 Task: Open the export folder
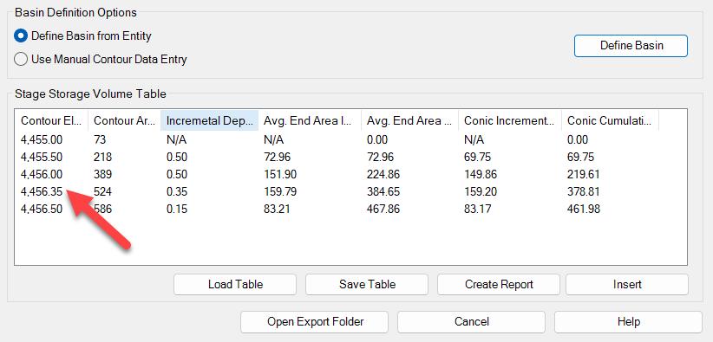tap(315, 322)
